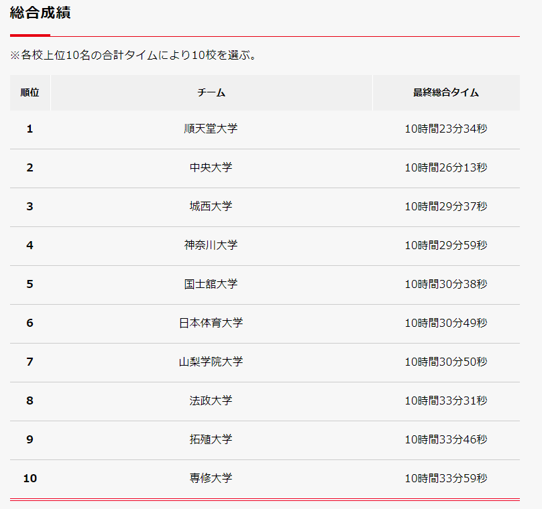Click rank number 2 for 中央大学

point(30,167)
